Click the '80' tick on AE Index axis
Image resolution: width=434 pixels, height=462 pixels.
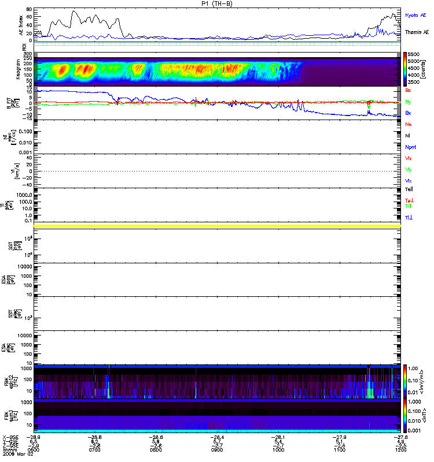29,9
